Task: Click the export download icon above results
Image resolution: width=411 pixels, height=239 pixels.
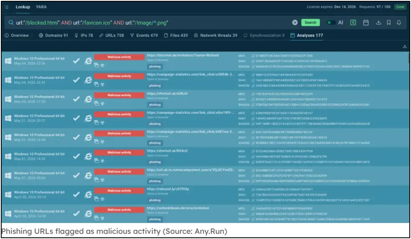Action: coord(405,46)
